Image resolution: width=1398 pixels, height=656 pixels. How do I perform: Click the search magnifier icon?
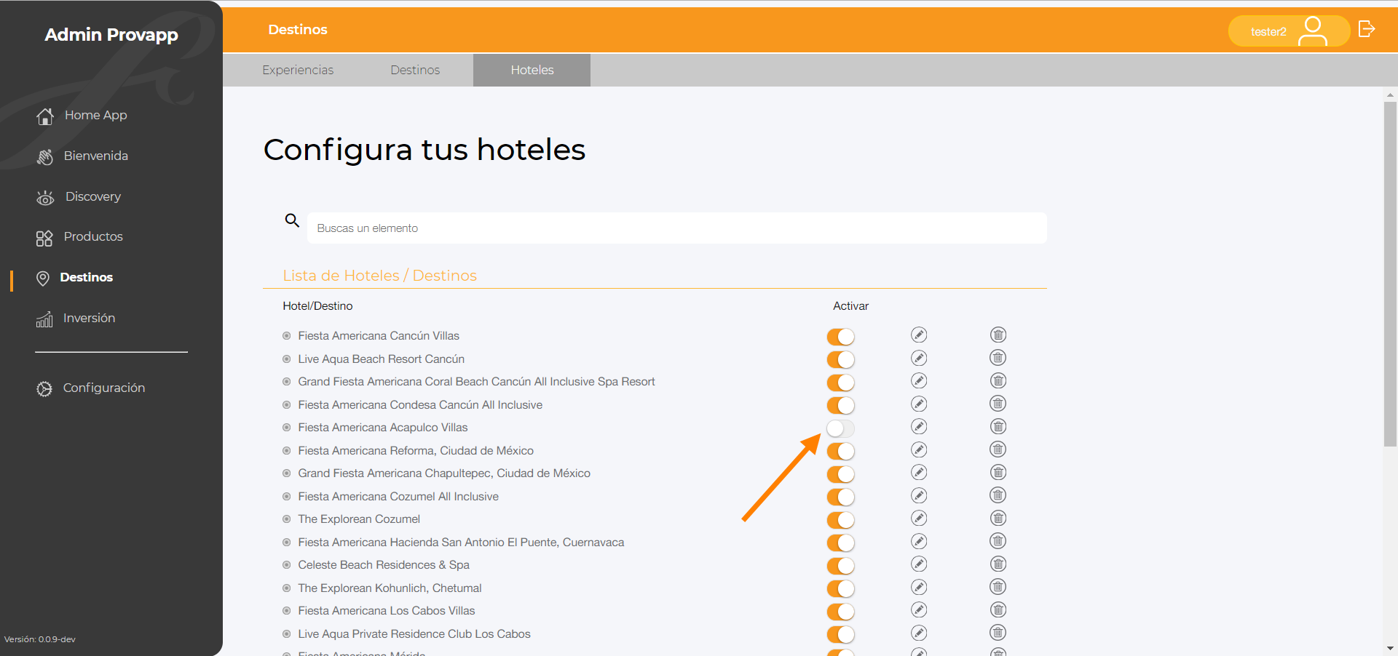point(292,220)
